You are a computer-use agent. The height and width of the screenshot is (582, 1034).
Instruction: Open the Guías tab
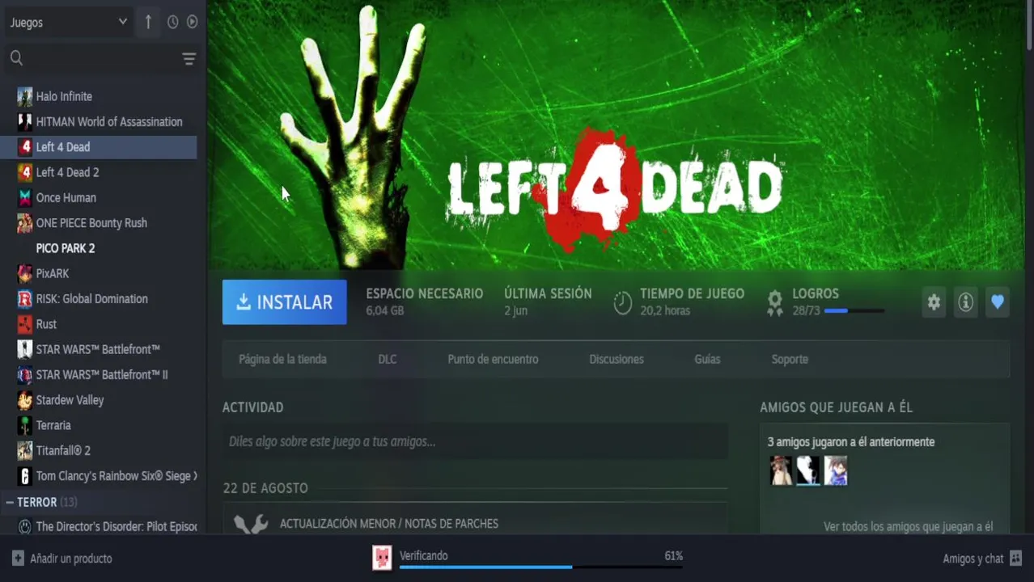(707, 359)
